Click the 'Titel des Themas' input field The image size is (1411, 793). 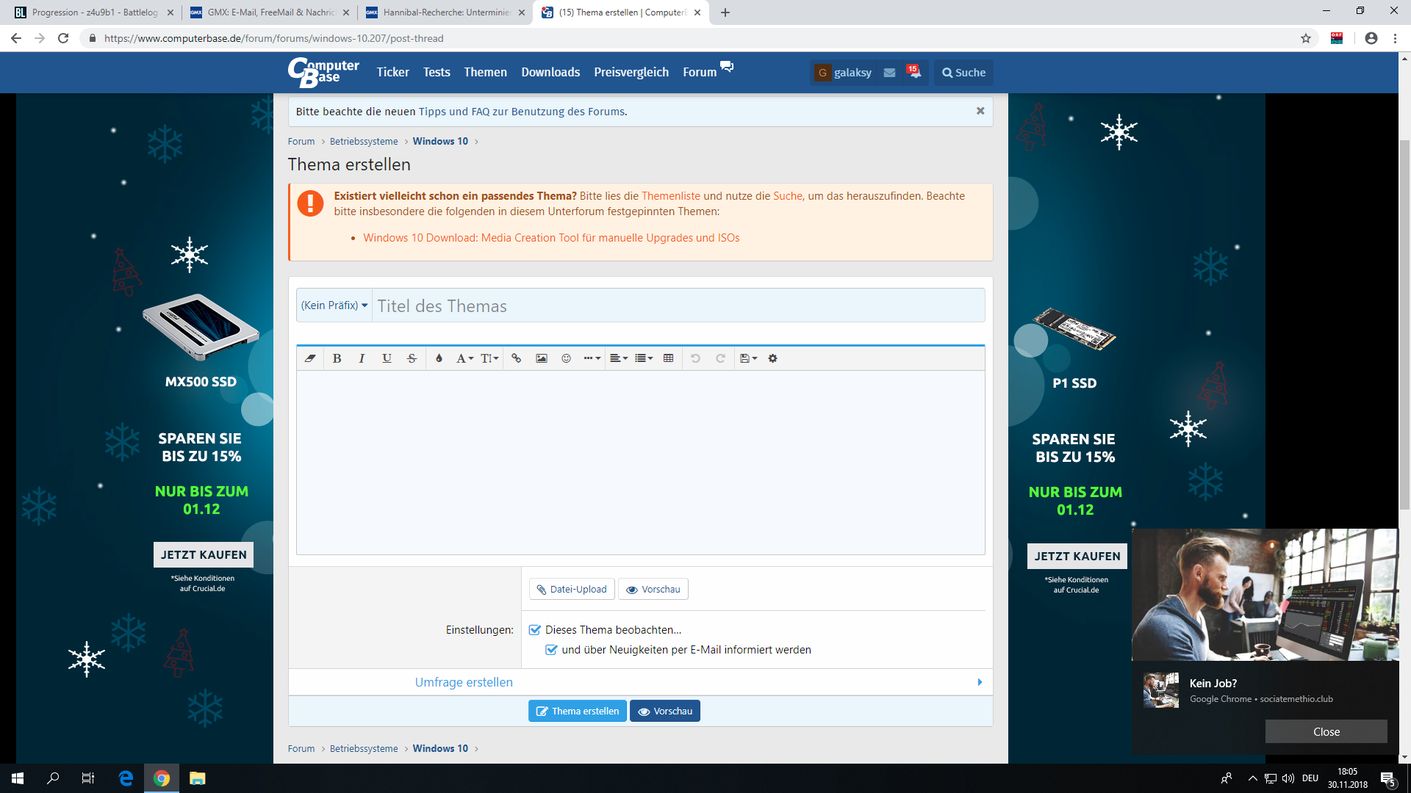click(676, 305)
